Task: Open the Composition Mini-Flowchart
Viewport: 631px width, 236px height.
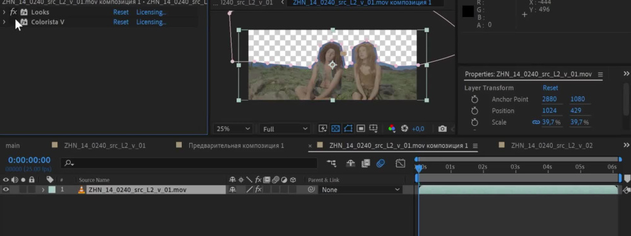Action: click(332, 163)
